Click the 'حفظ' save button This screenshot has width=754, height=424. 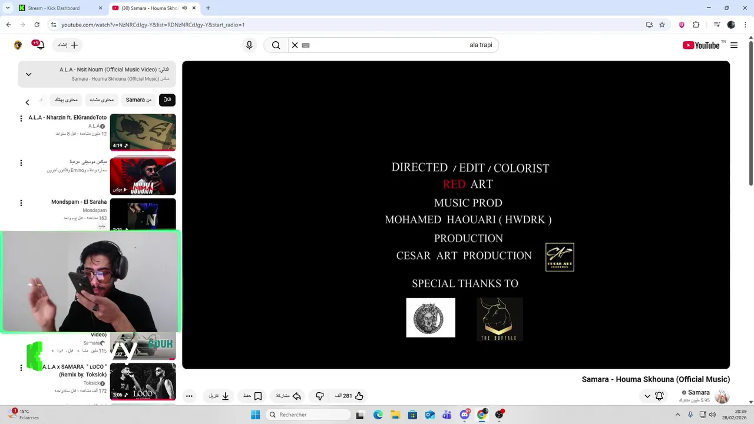pyautogui.click(x=252, y=396)
